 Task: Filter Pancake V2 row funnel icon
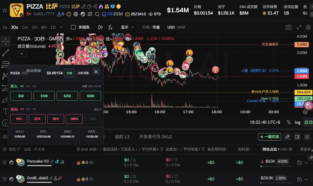(x=4, y=162)
